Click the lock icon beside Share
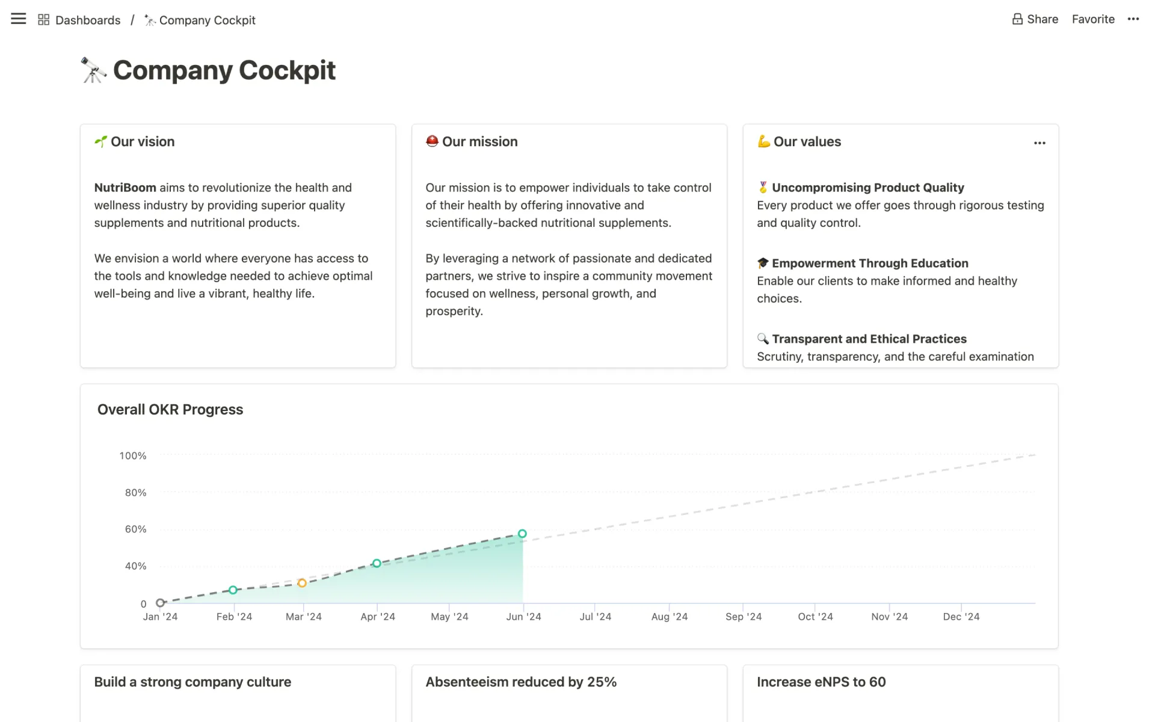 (1017, 19)
